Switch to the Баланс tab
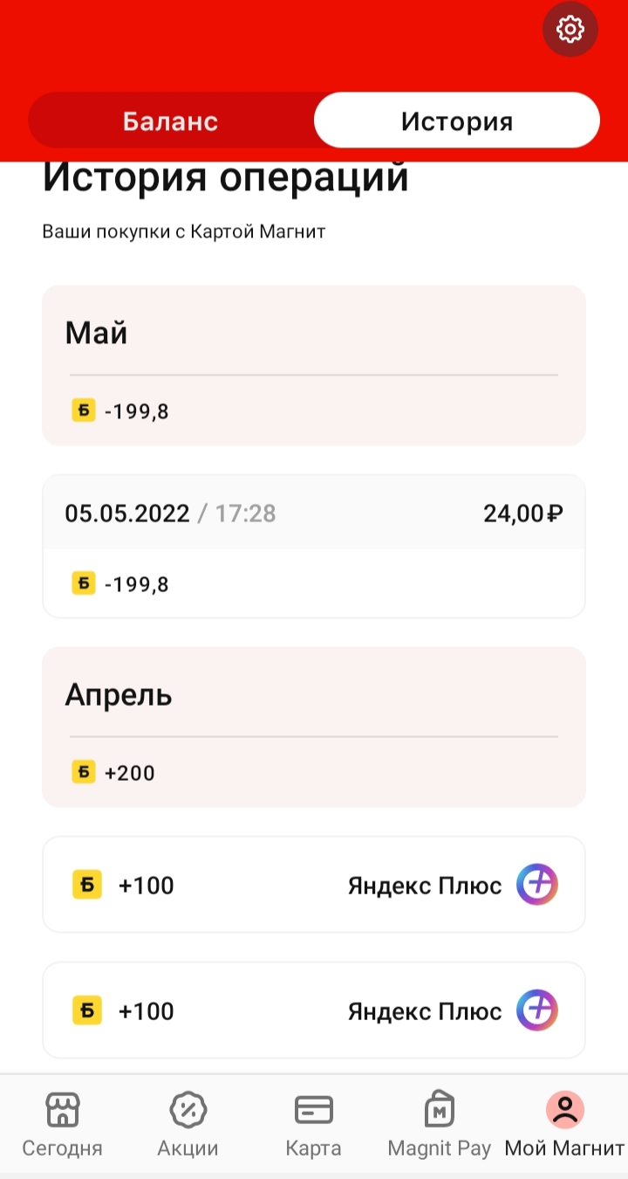 171,121
